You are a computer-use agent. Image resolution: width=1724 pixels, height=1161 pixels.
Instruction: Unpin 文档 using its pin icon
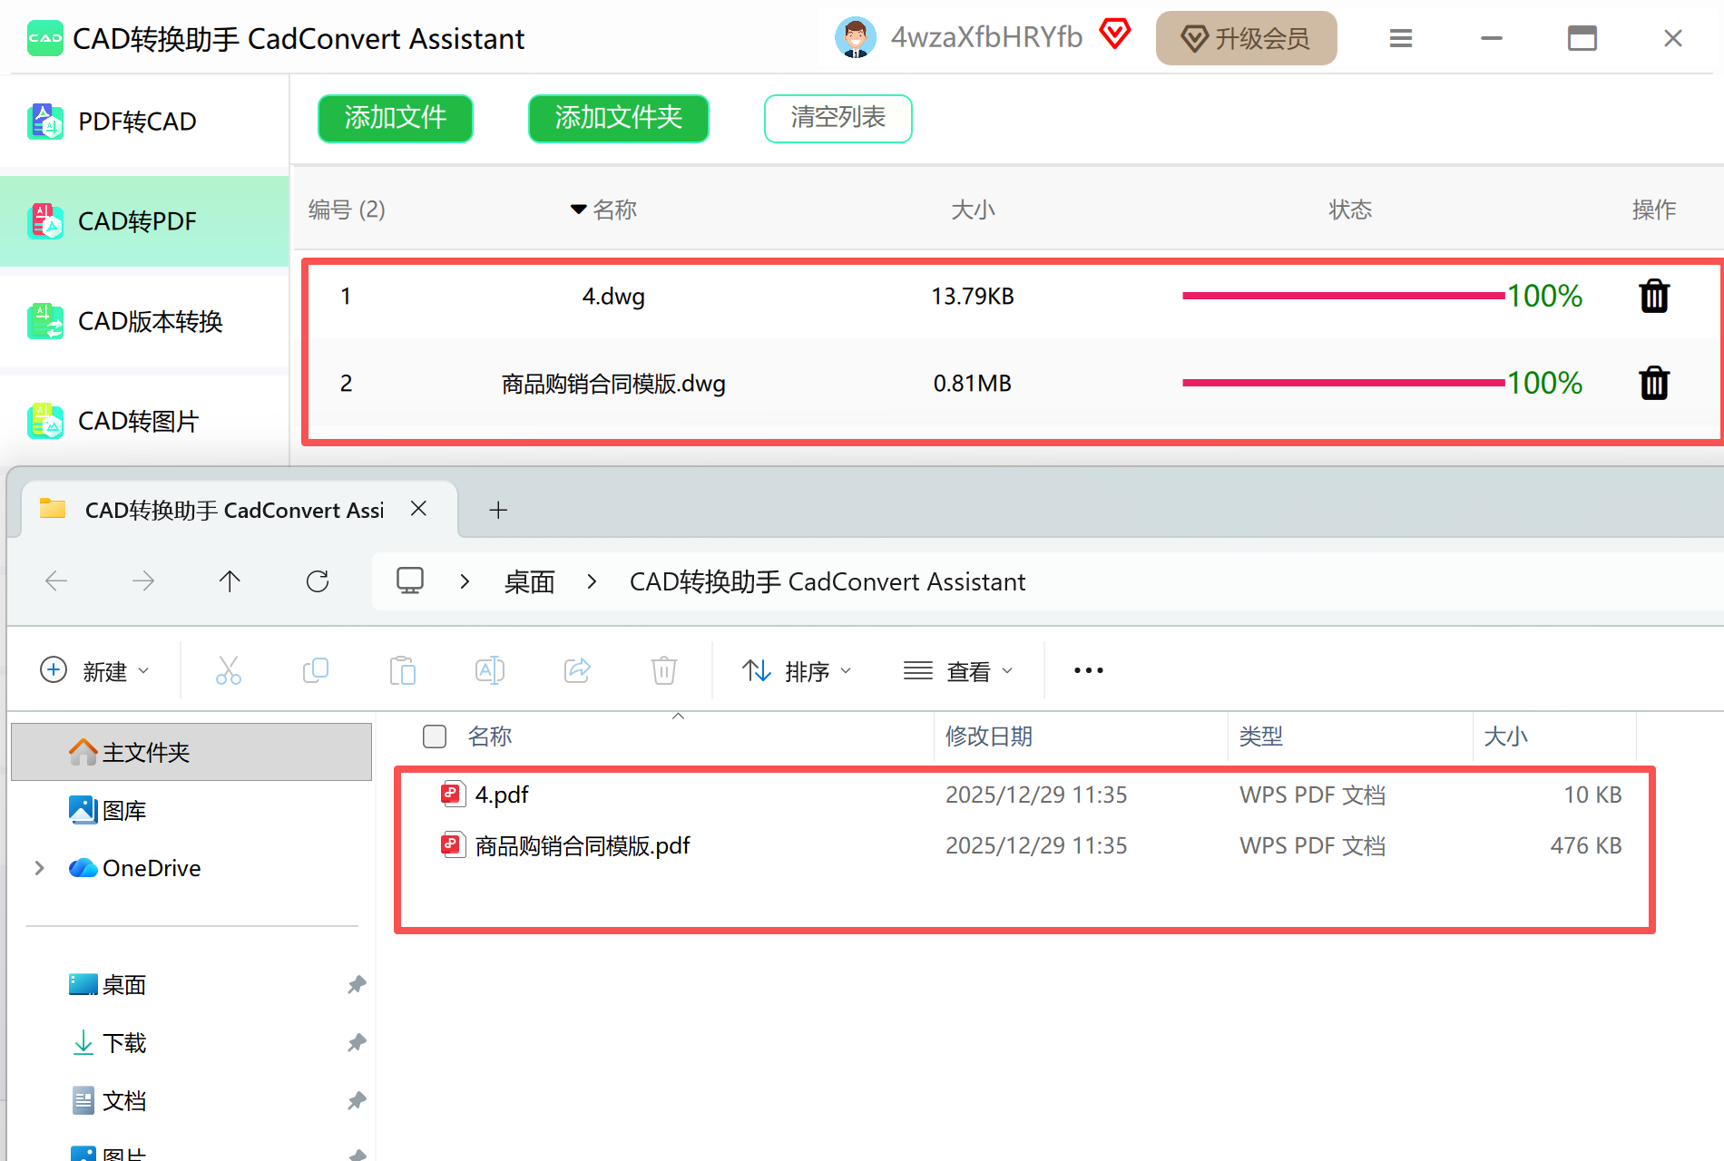tap(357, 1100)
